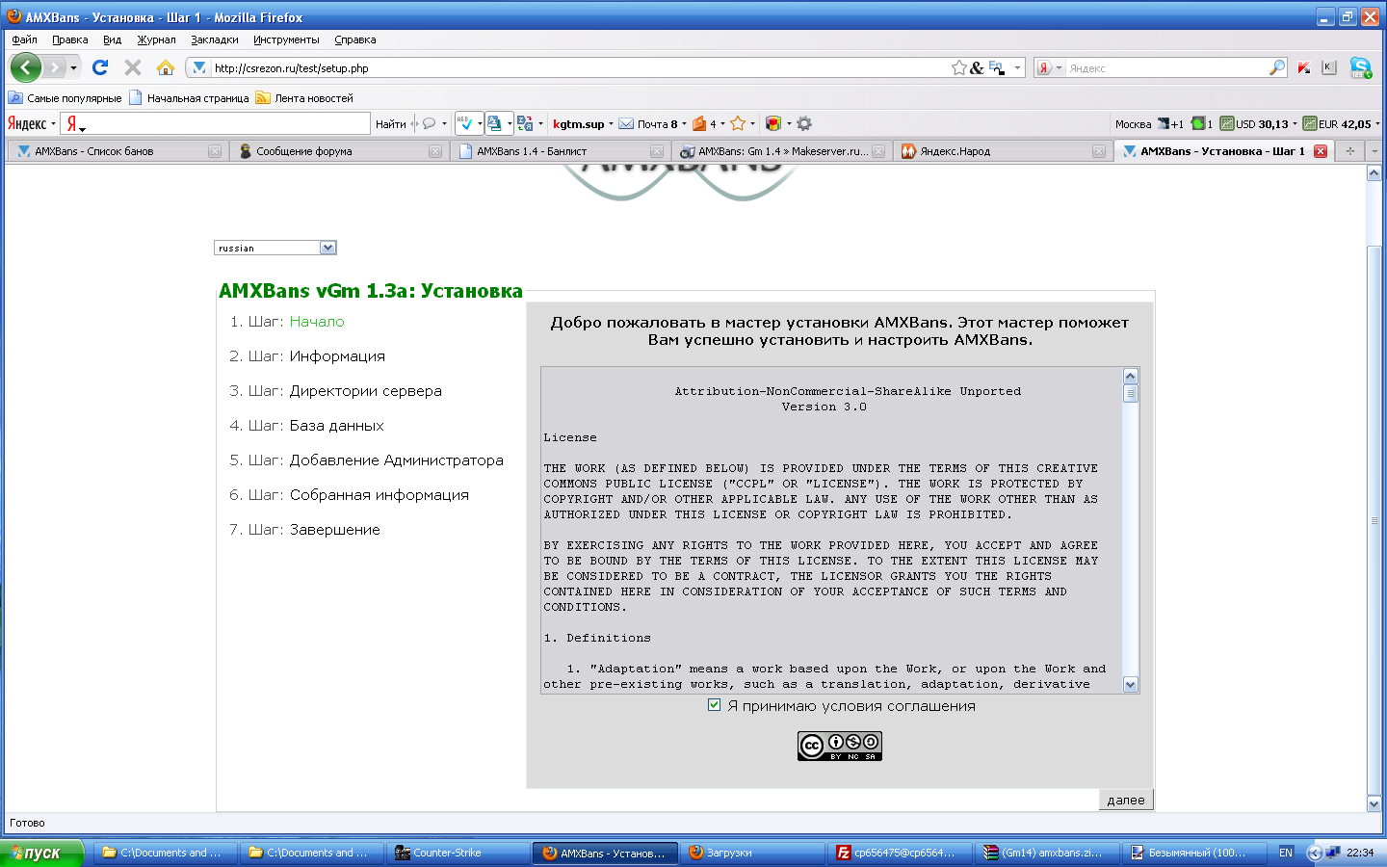This screenshot has width=1387, height=867.
Task: Click the EUR exchange rate 42,05
Action: [1337, 123]
